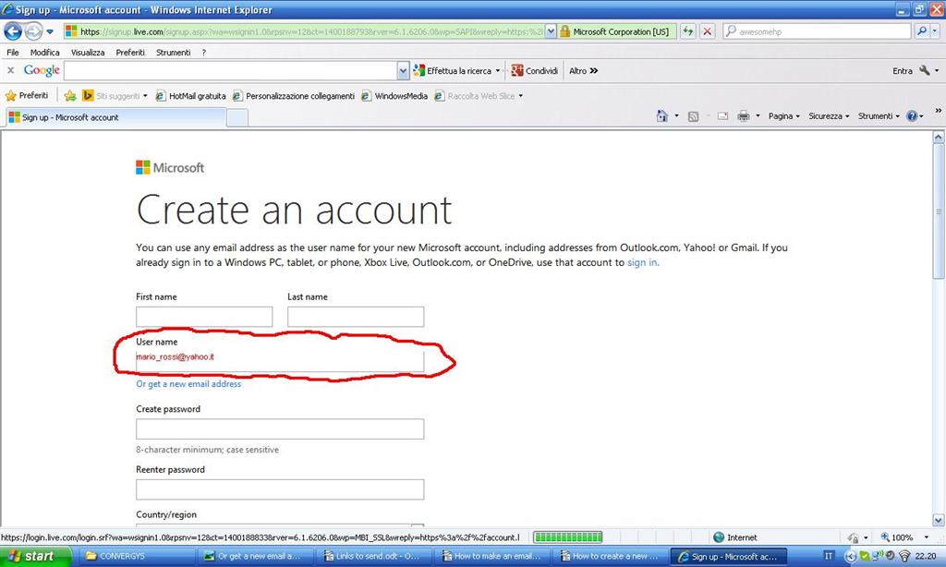
Task: Follow the 'sign in.' link
Action: click(643, 262)
